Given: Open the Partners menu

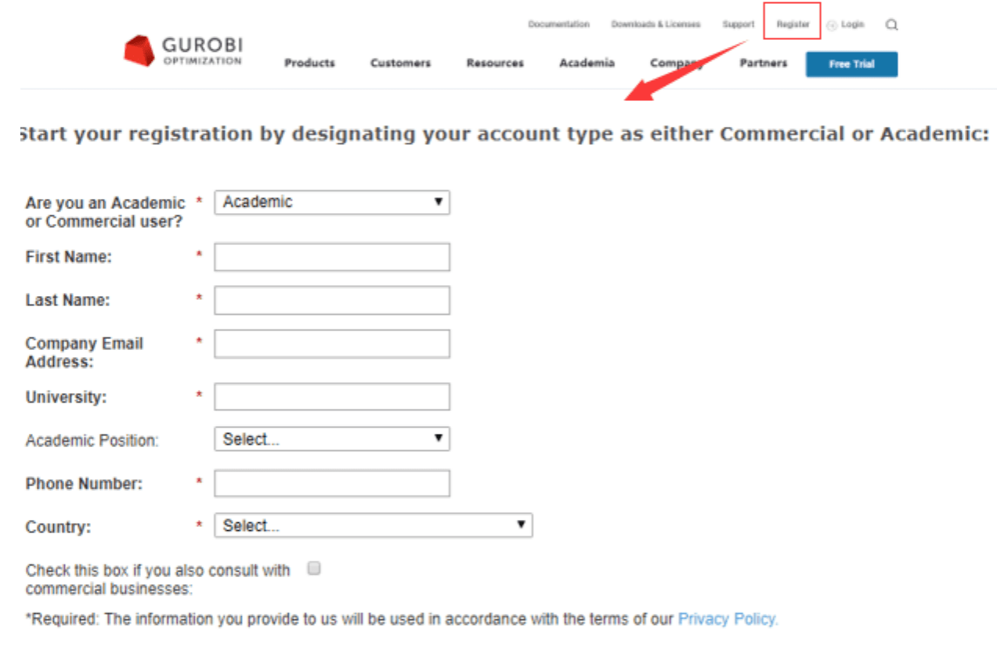Looking at the screenshot, I should (764, 63).
